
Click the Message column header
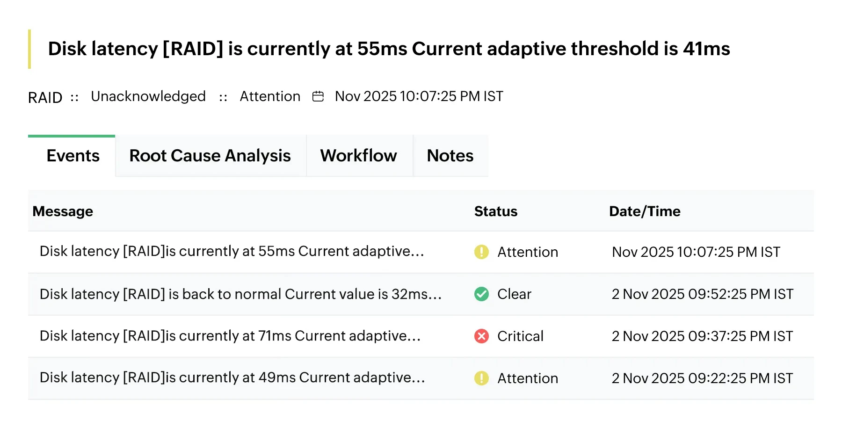click(x=63, y=211)
